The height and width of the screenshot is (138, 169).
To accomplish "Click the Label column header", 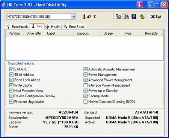I will (59, 33).
